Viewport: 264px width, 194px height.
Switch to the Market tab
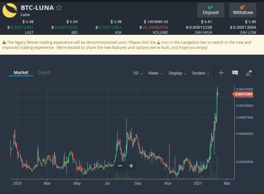[21, 73]
